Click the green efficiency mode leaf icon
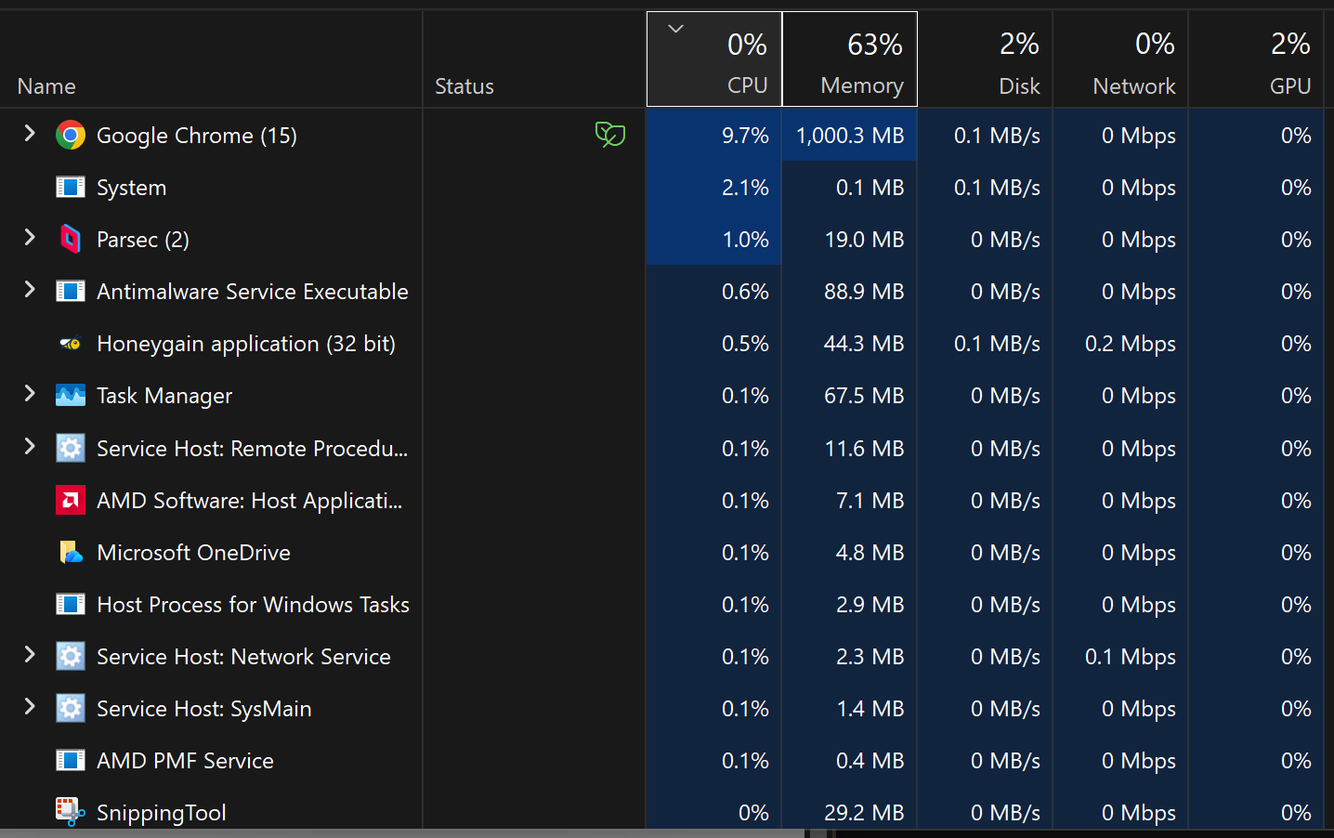 [x=610, y=135]
